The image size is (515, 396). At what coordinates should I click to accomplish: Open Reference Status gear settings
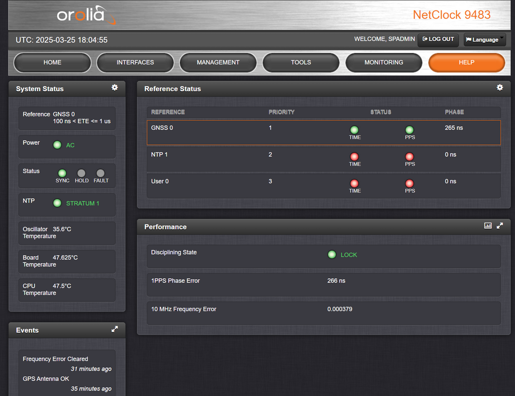coord(499,88)
